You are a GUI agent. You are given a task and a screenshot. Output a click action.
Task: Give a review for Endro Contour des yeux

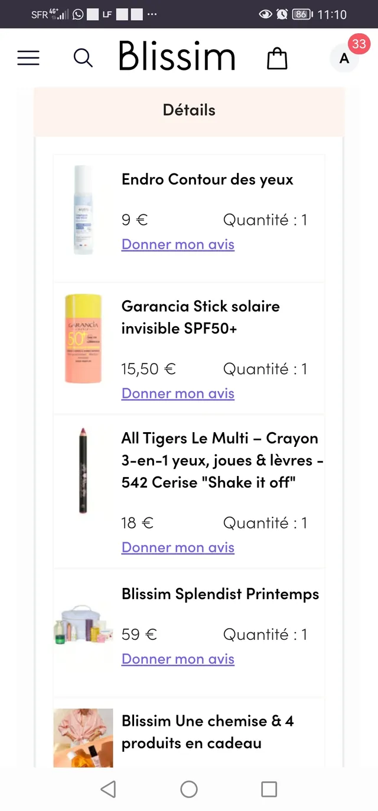tap(178, 244)
